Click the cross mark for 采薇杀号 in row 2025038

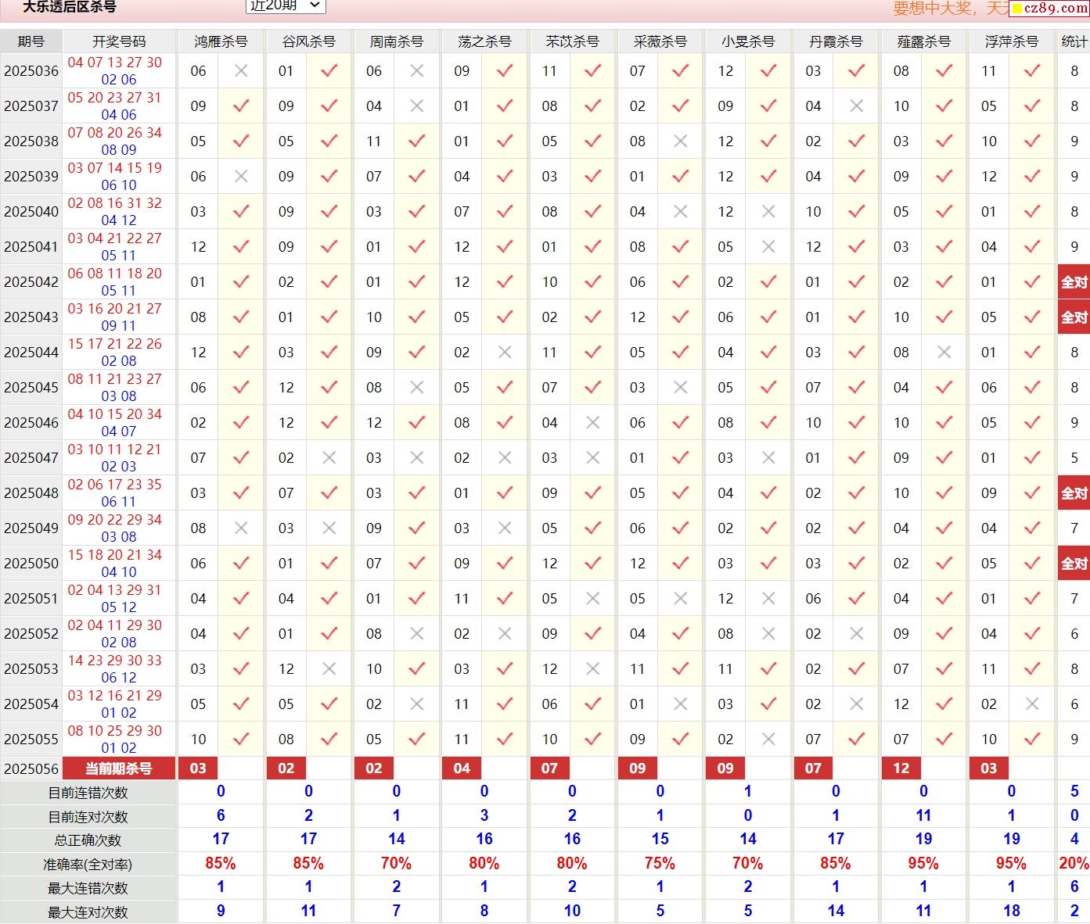[681, 141]
